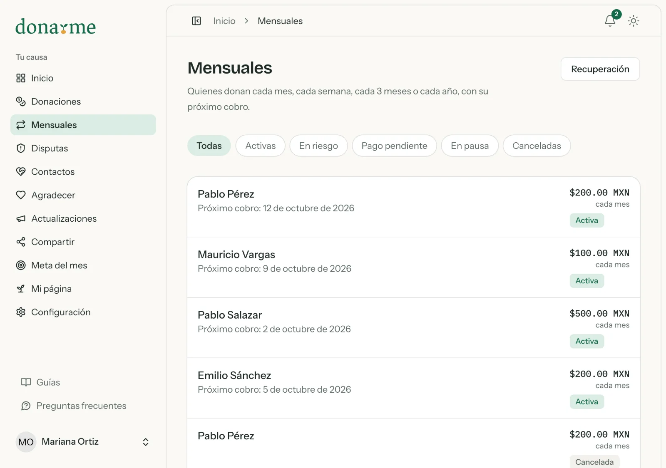Click Próximo cobro: 12 de octubre de 2026
The width and height of the screenshot is (666, 468).
(x=276, y=208)
